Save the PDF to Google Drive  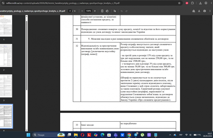tap(194, 11)
